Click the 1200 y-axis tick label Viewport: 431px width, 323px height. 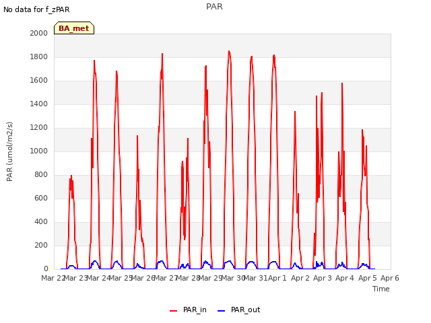pos(39,127)
